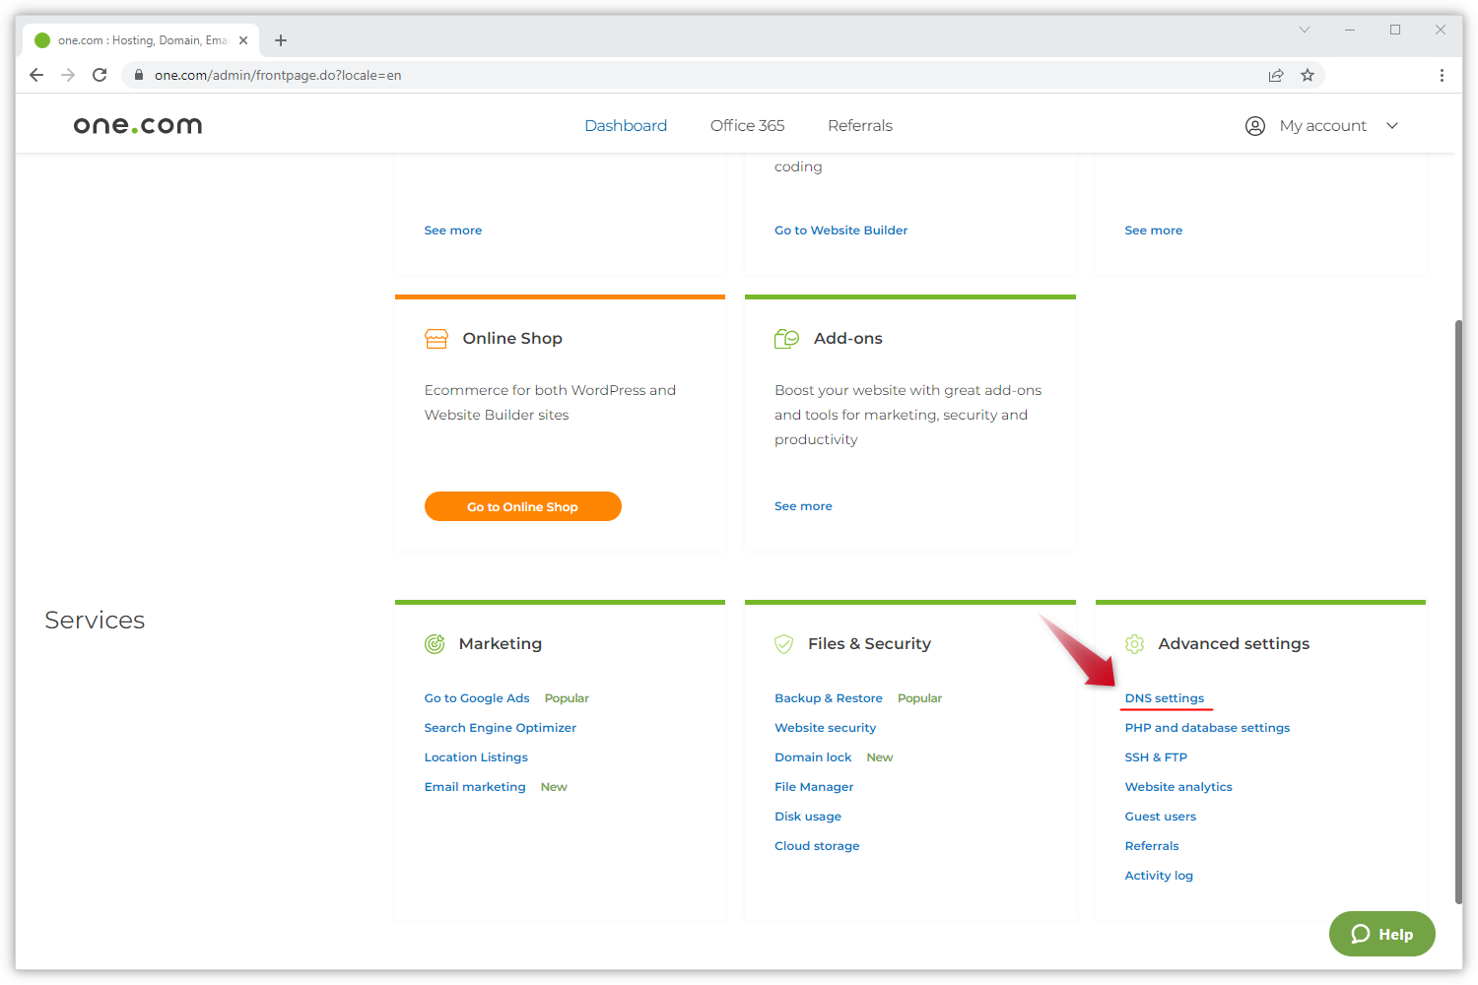1478x985 pixels.
Task: Share this page using the address bar icon
Action: point(1276,75)
